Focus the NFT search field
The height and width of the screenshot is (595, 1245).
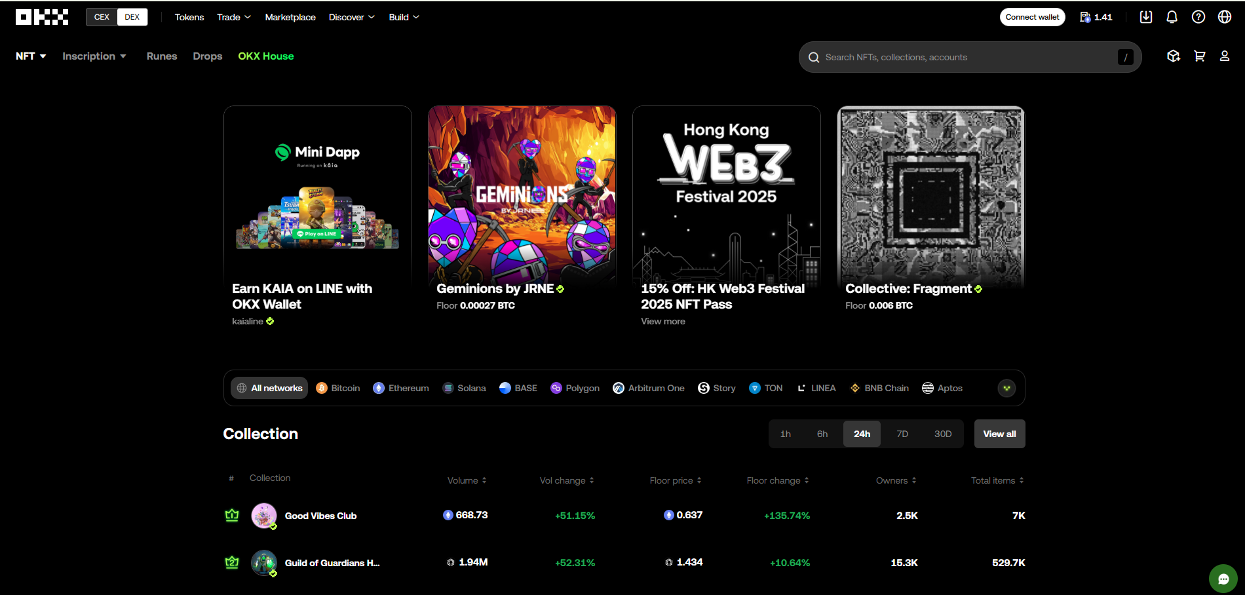pos(970,57)
